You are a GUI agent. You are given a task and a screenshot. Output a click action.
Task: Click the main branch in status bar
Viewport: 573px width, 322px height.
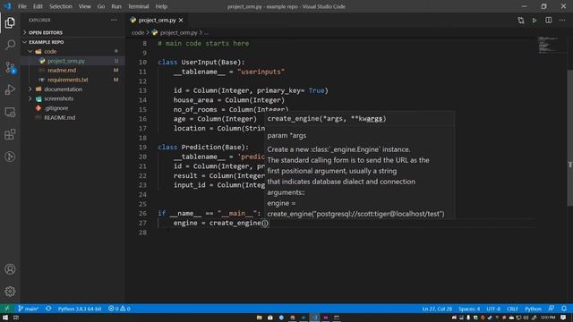(x=28, y=309)
